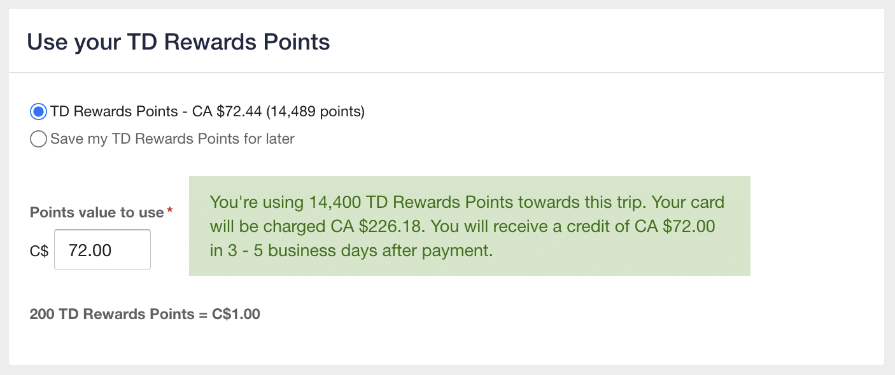
Task: Click the red required asterisk beside Points value
Action: (x=169, y=210)
